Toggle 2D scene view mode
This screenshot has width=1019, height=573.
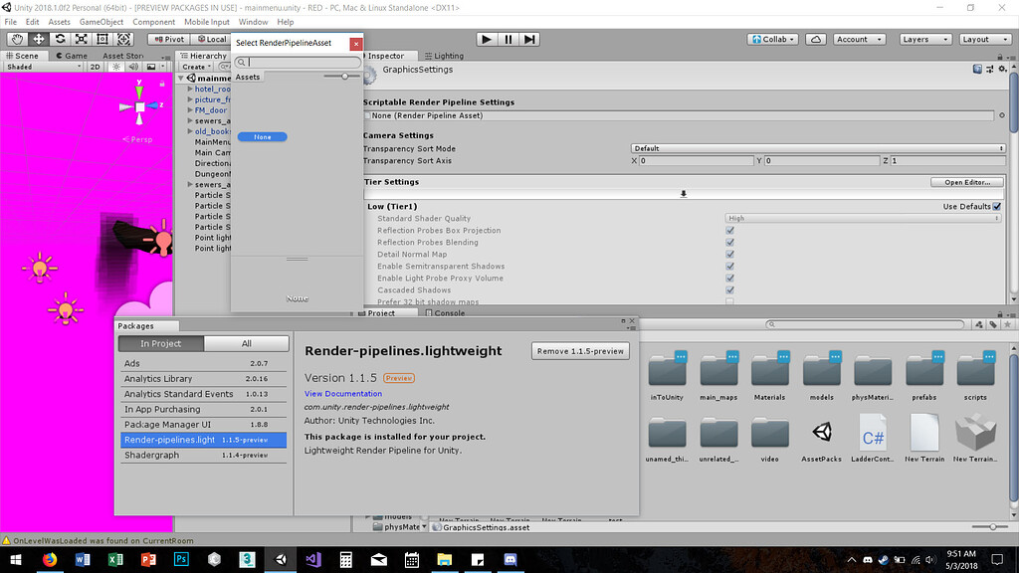pyautogui.click(x=95, y=67)
